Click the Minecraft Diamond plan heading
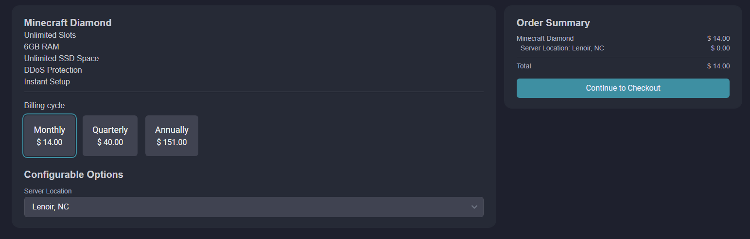 (68, 23)
